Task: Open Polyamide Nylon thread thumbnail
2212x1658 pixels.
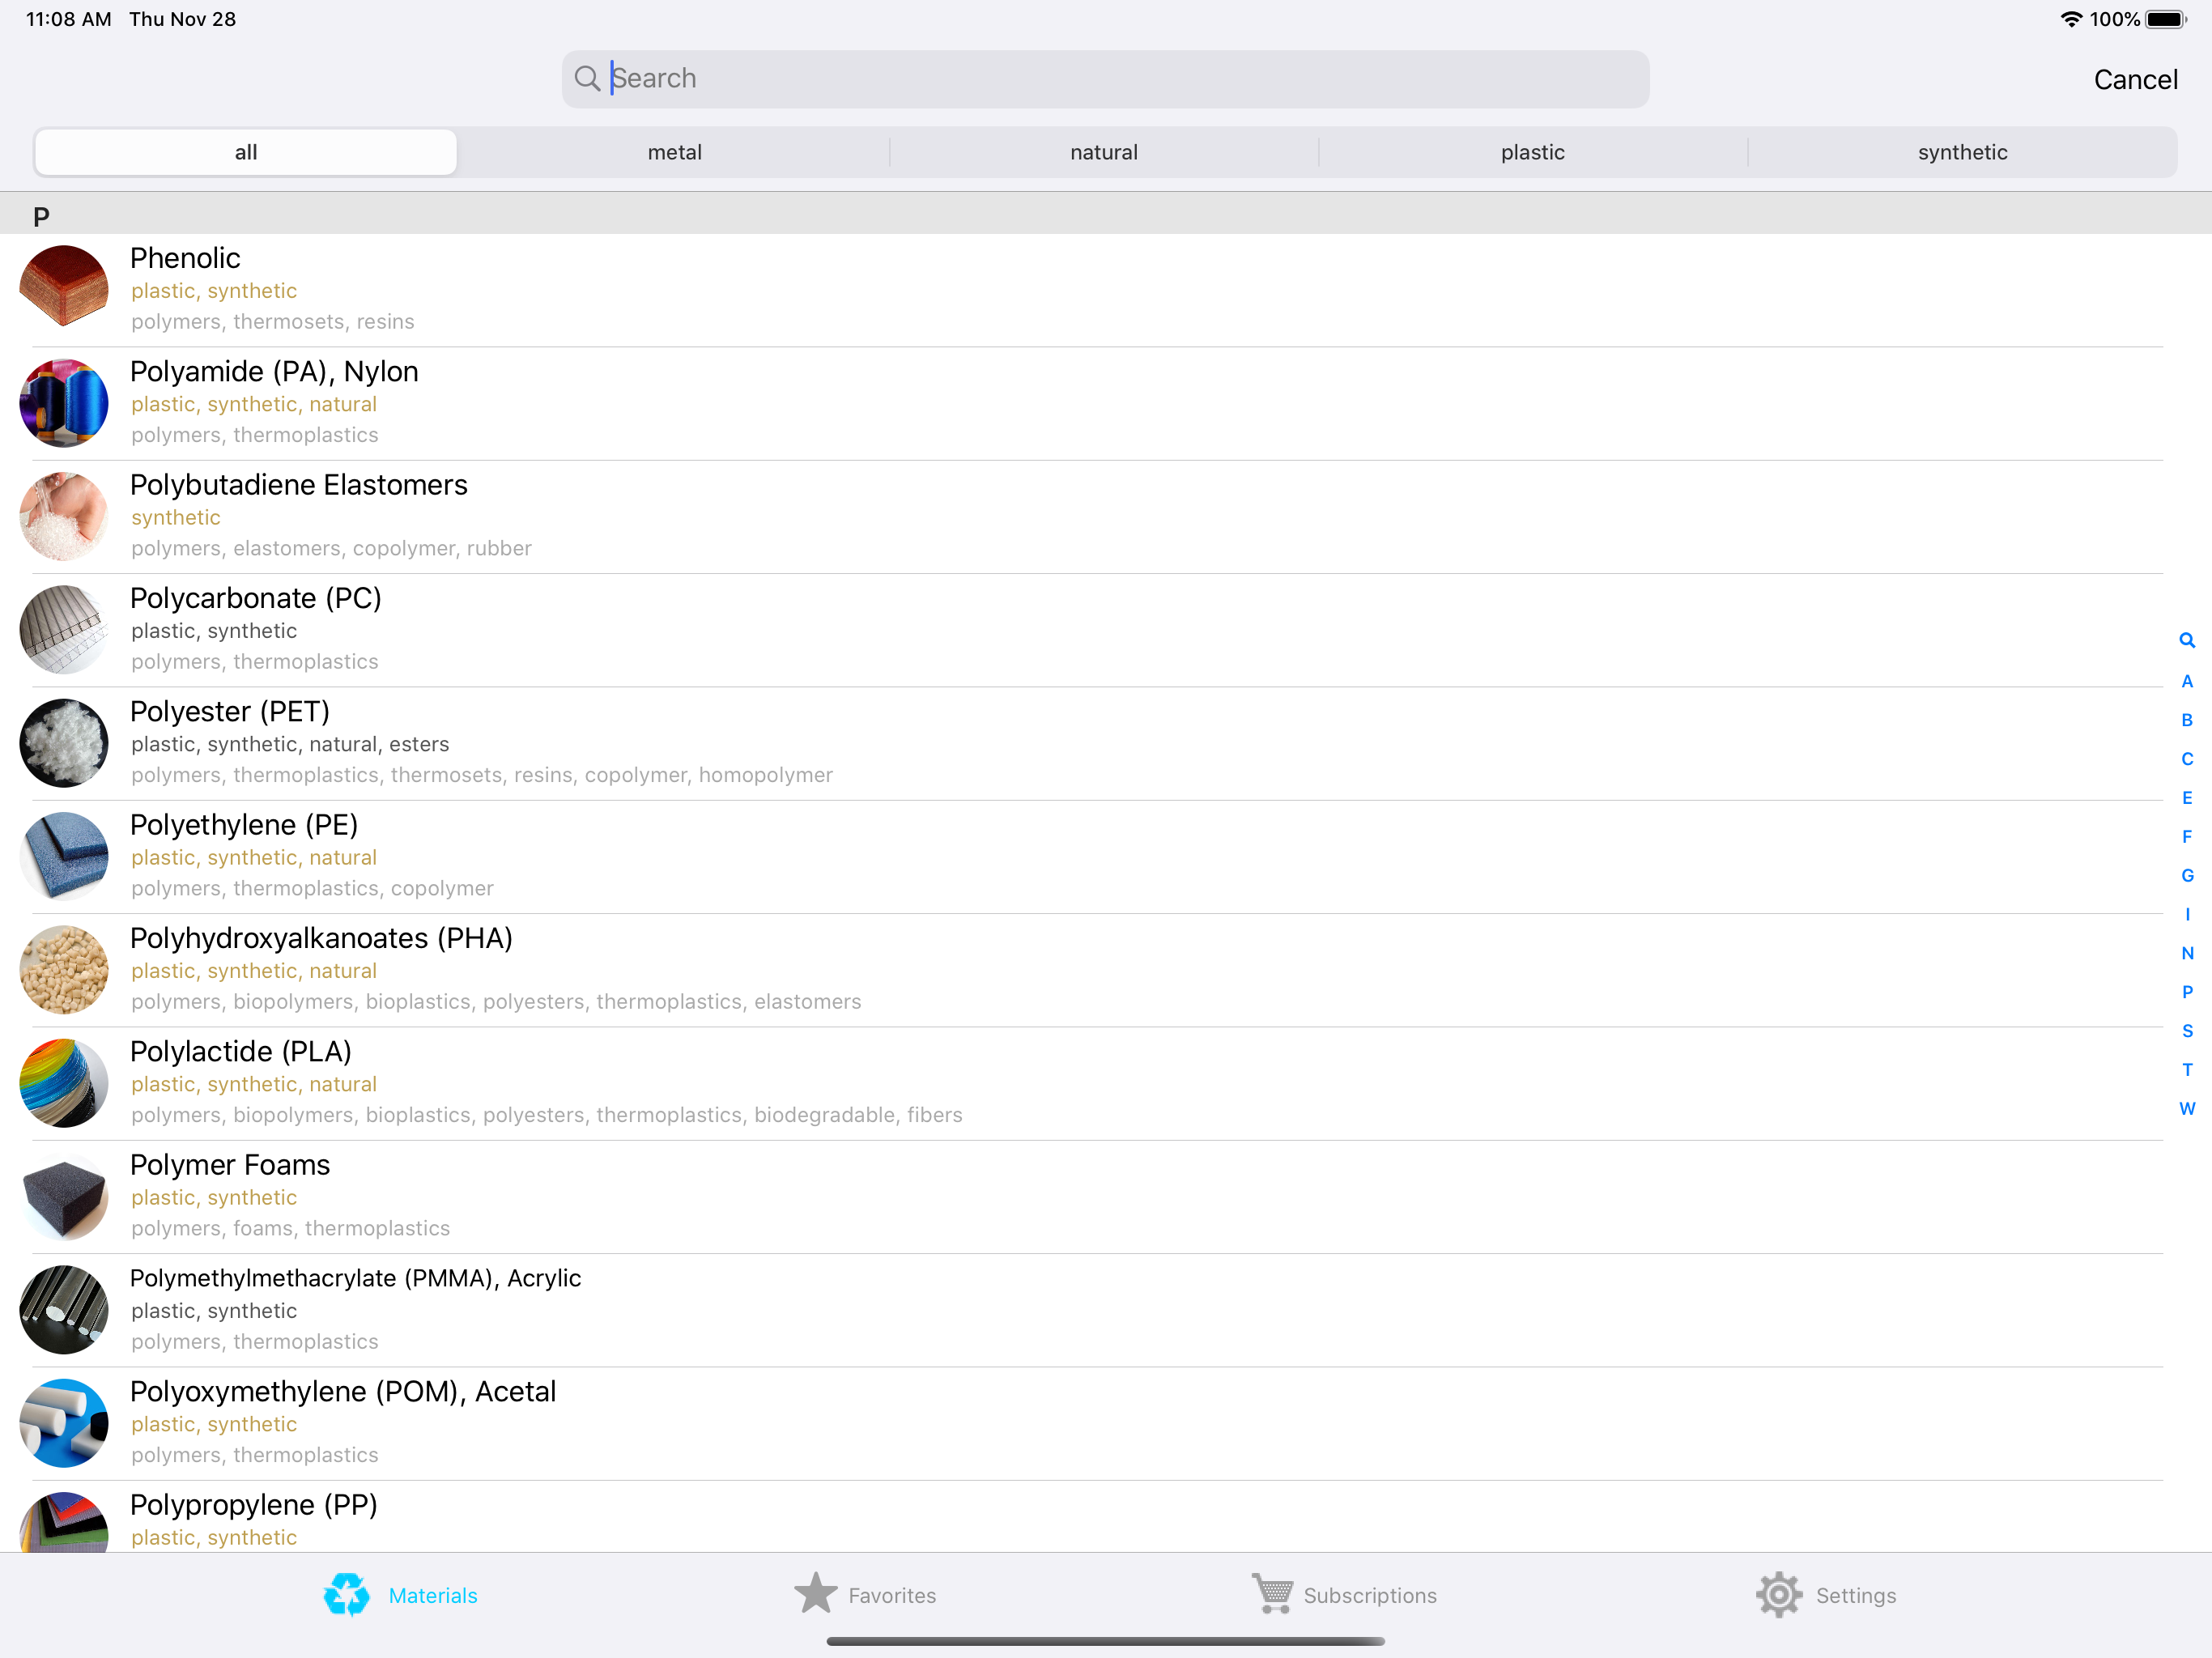Action: (x=64, y=403)
